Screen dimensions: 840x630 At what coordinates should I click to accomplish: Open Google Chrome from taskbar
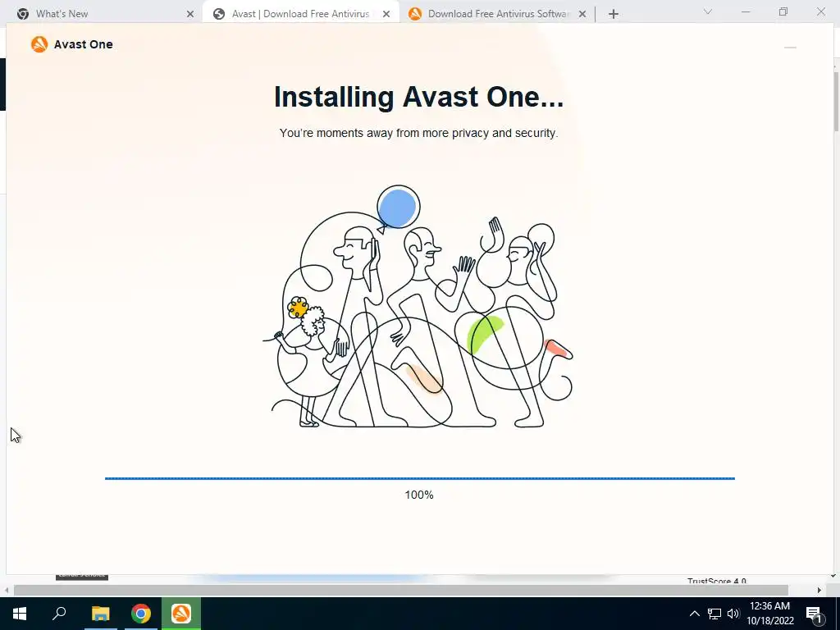point(141,614)
